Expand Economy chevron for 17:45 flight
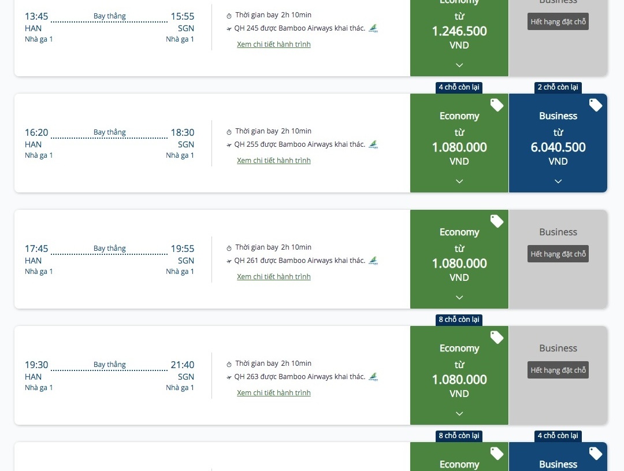The height and width of the screenshot is (471, 624). point(459,297)
